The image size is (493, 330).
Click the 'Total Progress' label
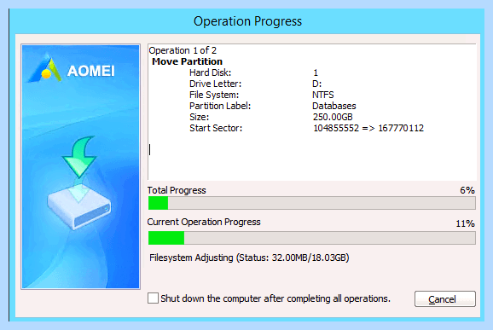click(x=177, y=190)
